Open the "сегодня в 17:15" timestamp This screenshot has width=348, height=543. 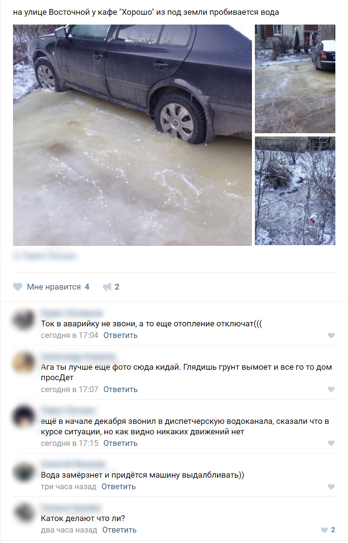69,443
